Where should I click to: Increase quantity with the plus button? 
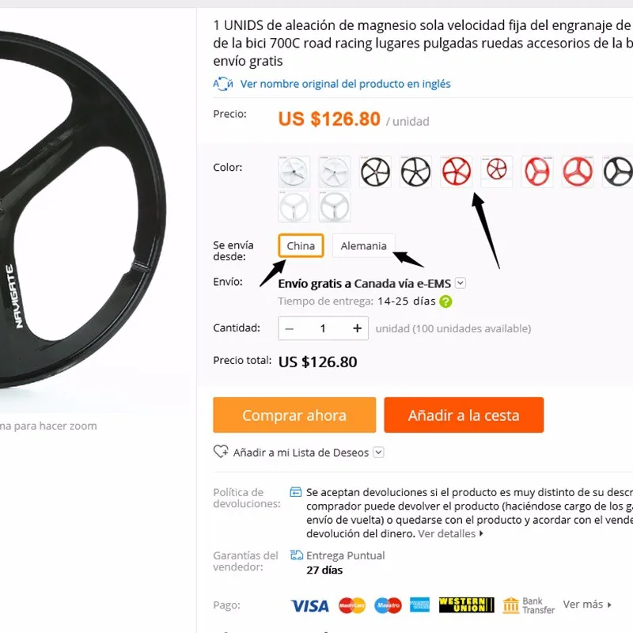[357, 328]
